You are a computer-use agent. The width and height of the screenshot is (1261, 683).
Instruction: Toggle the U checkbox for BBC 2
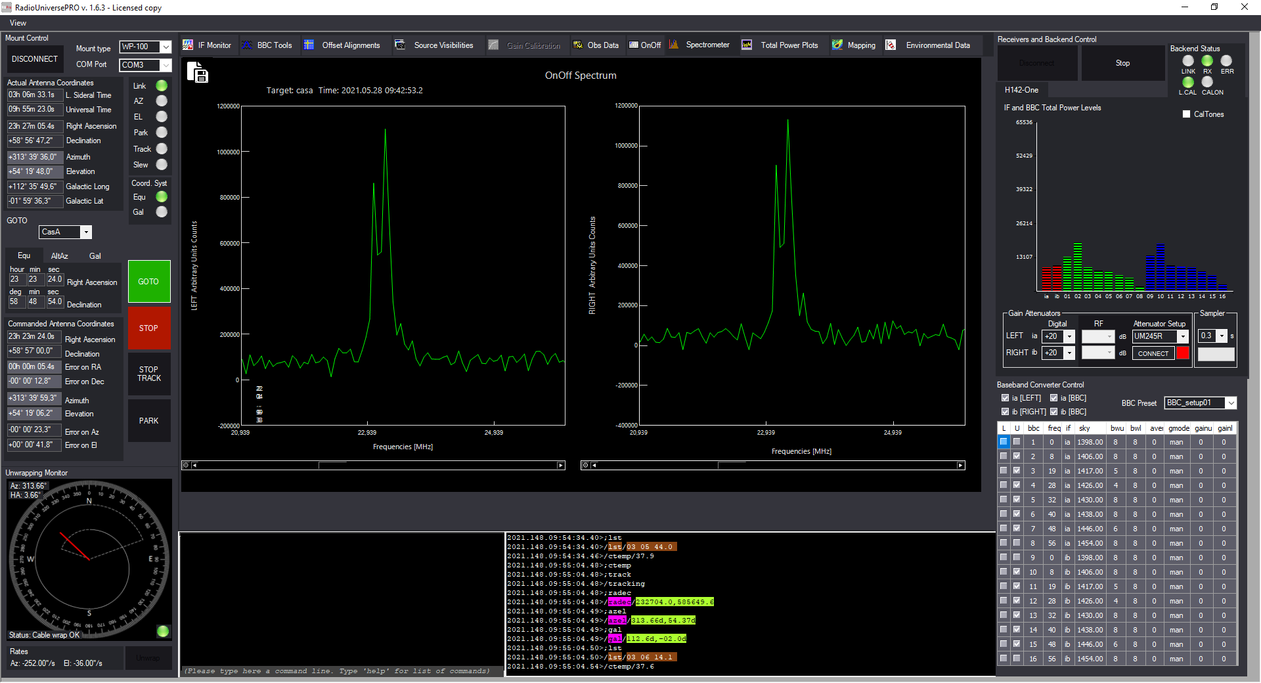[1017, 456]
